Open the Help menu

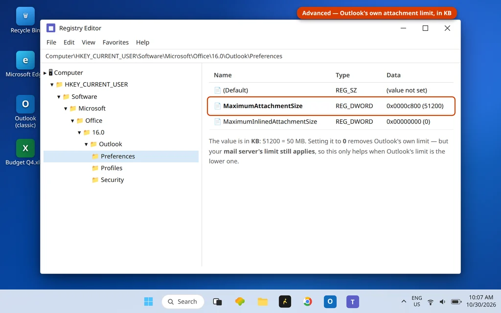pyautogui.click(x=142, y=43)
